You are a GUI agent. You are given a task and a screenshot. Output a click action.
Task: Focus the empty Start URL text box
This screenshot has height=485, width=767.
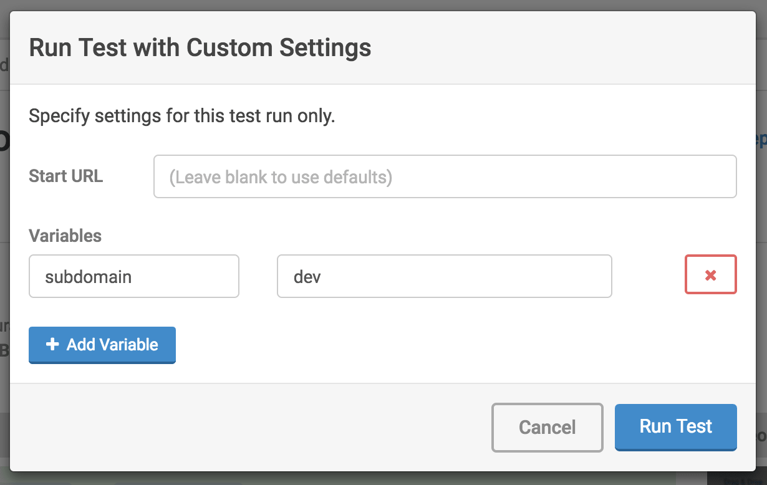point(445,176)
